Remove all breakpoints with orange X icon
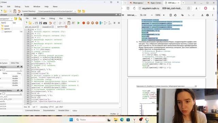Viewport: 218px width, 123px height. [x=97, y=23]
